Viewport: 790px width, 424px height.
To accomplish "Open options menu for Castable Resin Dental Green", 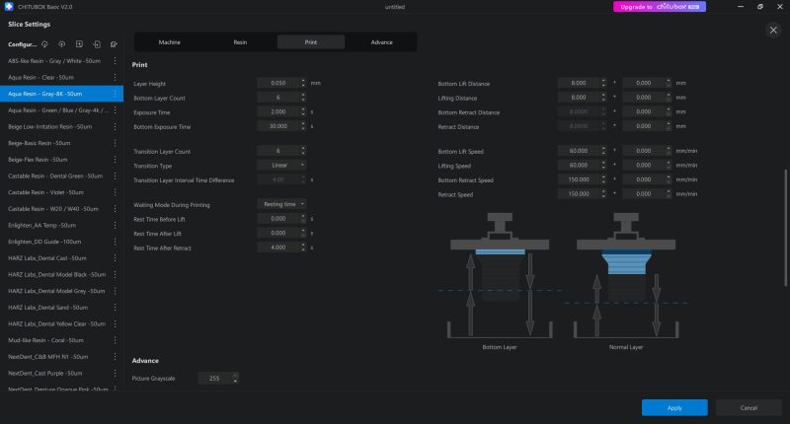I will click(115, 177).
